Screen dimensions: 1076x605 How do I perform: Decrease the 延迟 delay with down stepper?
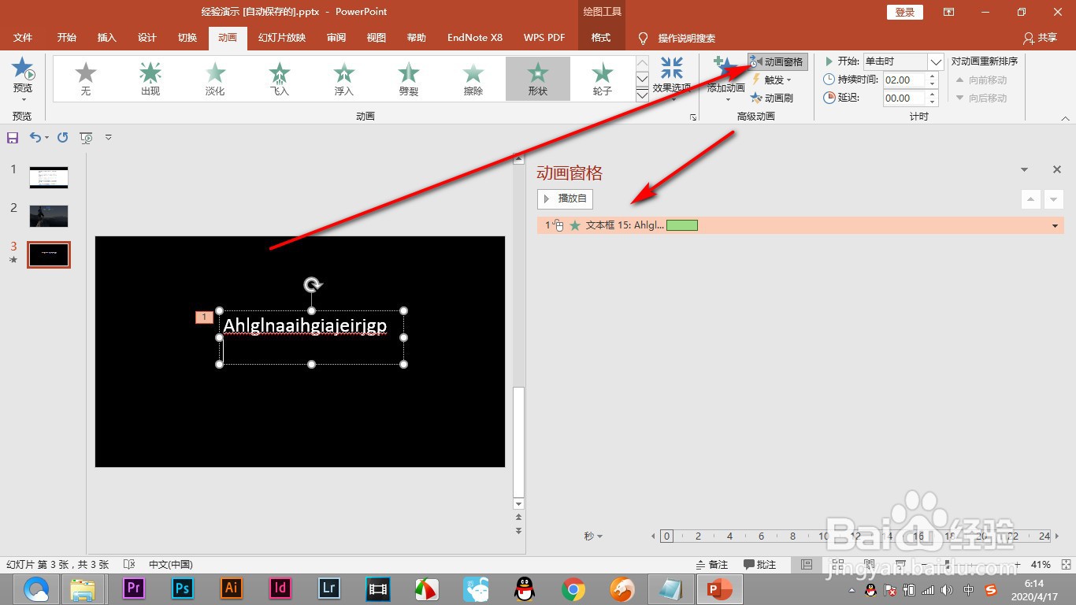pos(933,102)
